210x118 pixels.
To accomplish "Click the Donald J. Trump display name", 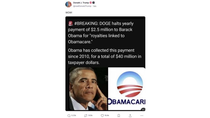I will click(x=81, y=3).
